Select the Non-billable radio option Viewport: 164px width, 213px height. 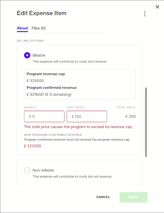(x=27, y=170)
